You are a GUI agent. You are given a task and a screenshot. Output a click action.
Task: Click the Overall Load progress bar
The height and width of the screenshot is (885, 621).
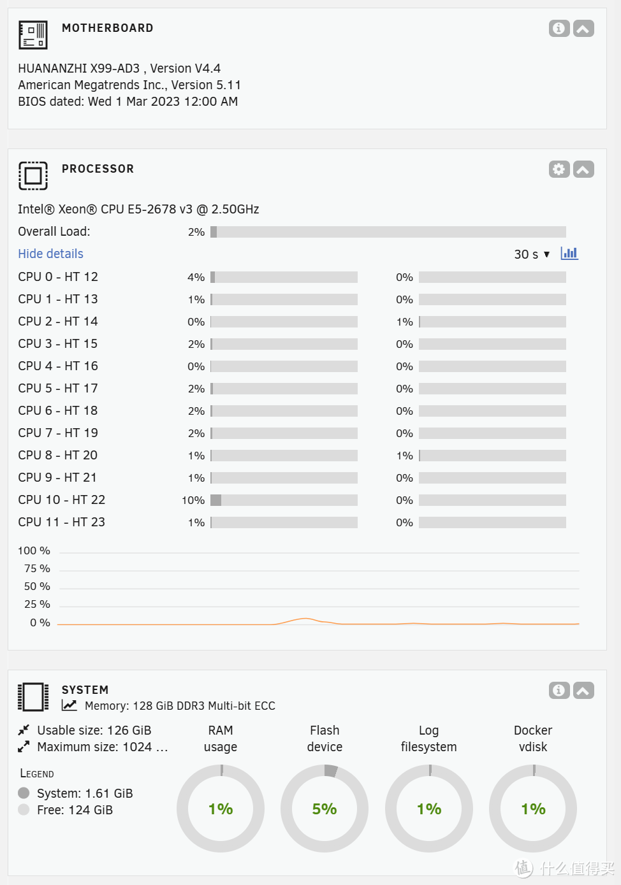tap(388, 232)
